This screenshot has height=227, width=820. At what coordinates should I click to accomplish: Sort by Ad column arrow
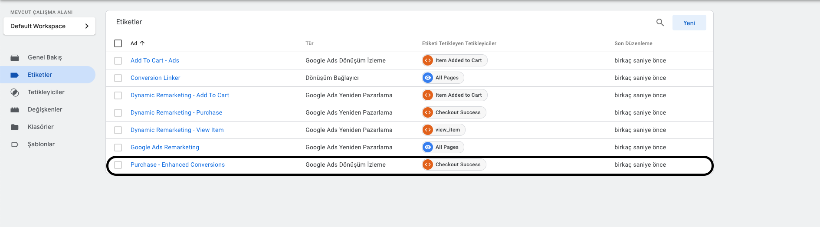pyautogui.click(x=142, y=43)
